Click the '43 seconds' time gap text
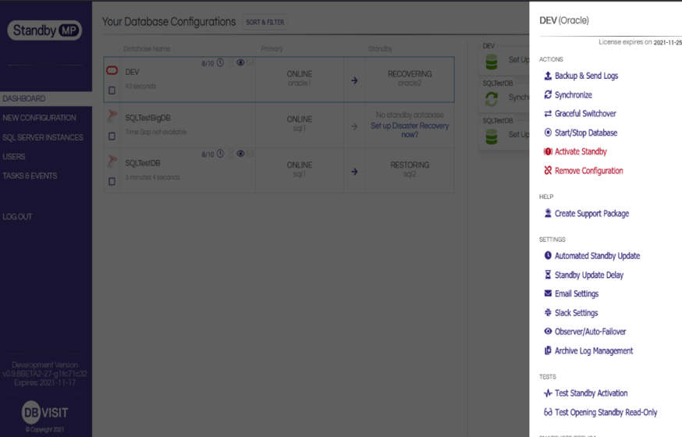 pos(140,86)
